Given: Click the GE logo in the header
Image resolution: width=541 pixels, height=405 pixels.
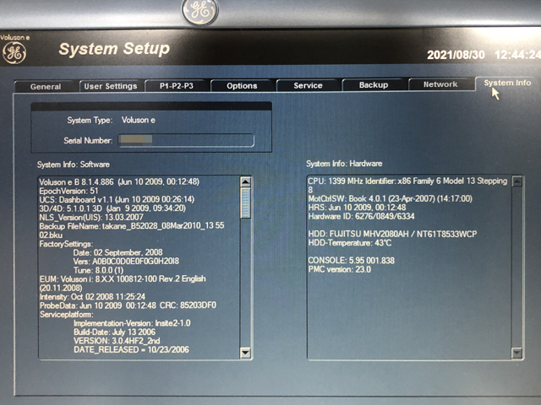Looking at the screenshot, I should [14, 52].
